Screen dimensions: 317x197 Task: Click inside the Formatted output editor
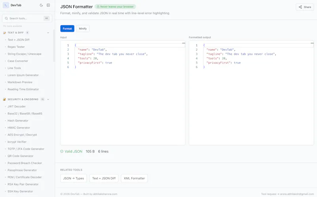(x=251, y=93)
